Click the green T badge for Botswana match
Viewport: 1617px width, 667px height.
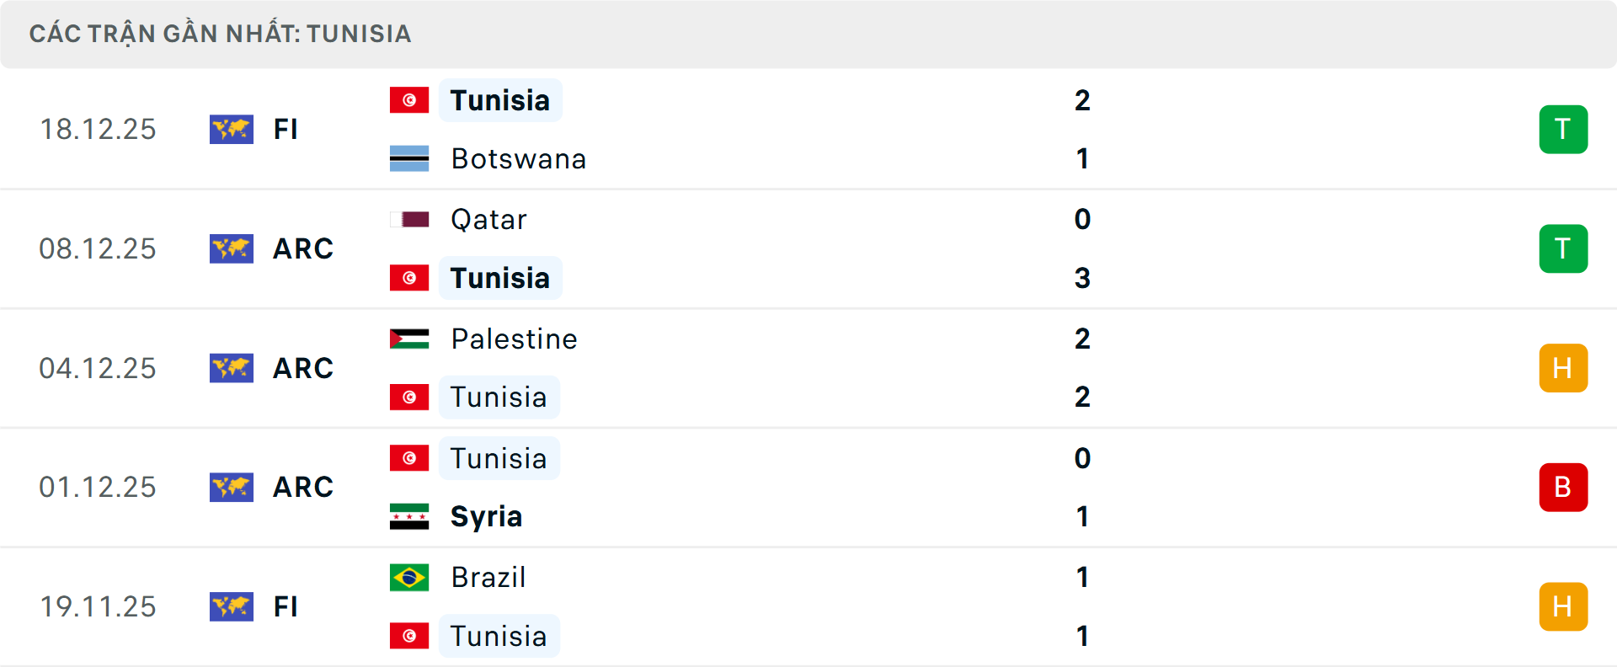point(1563,129)
